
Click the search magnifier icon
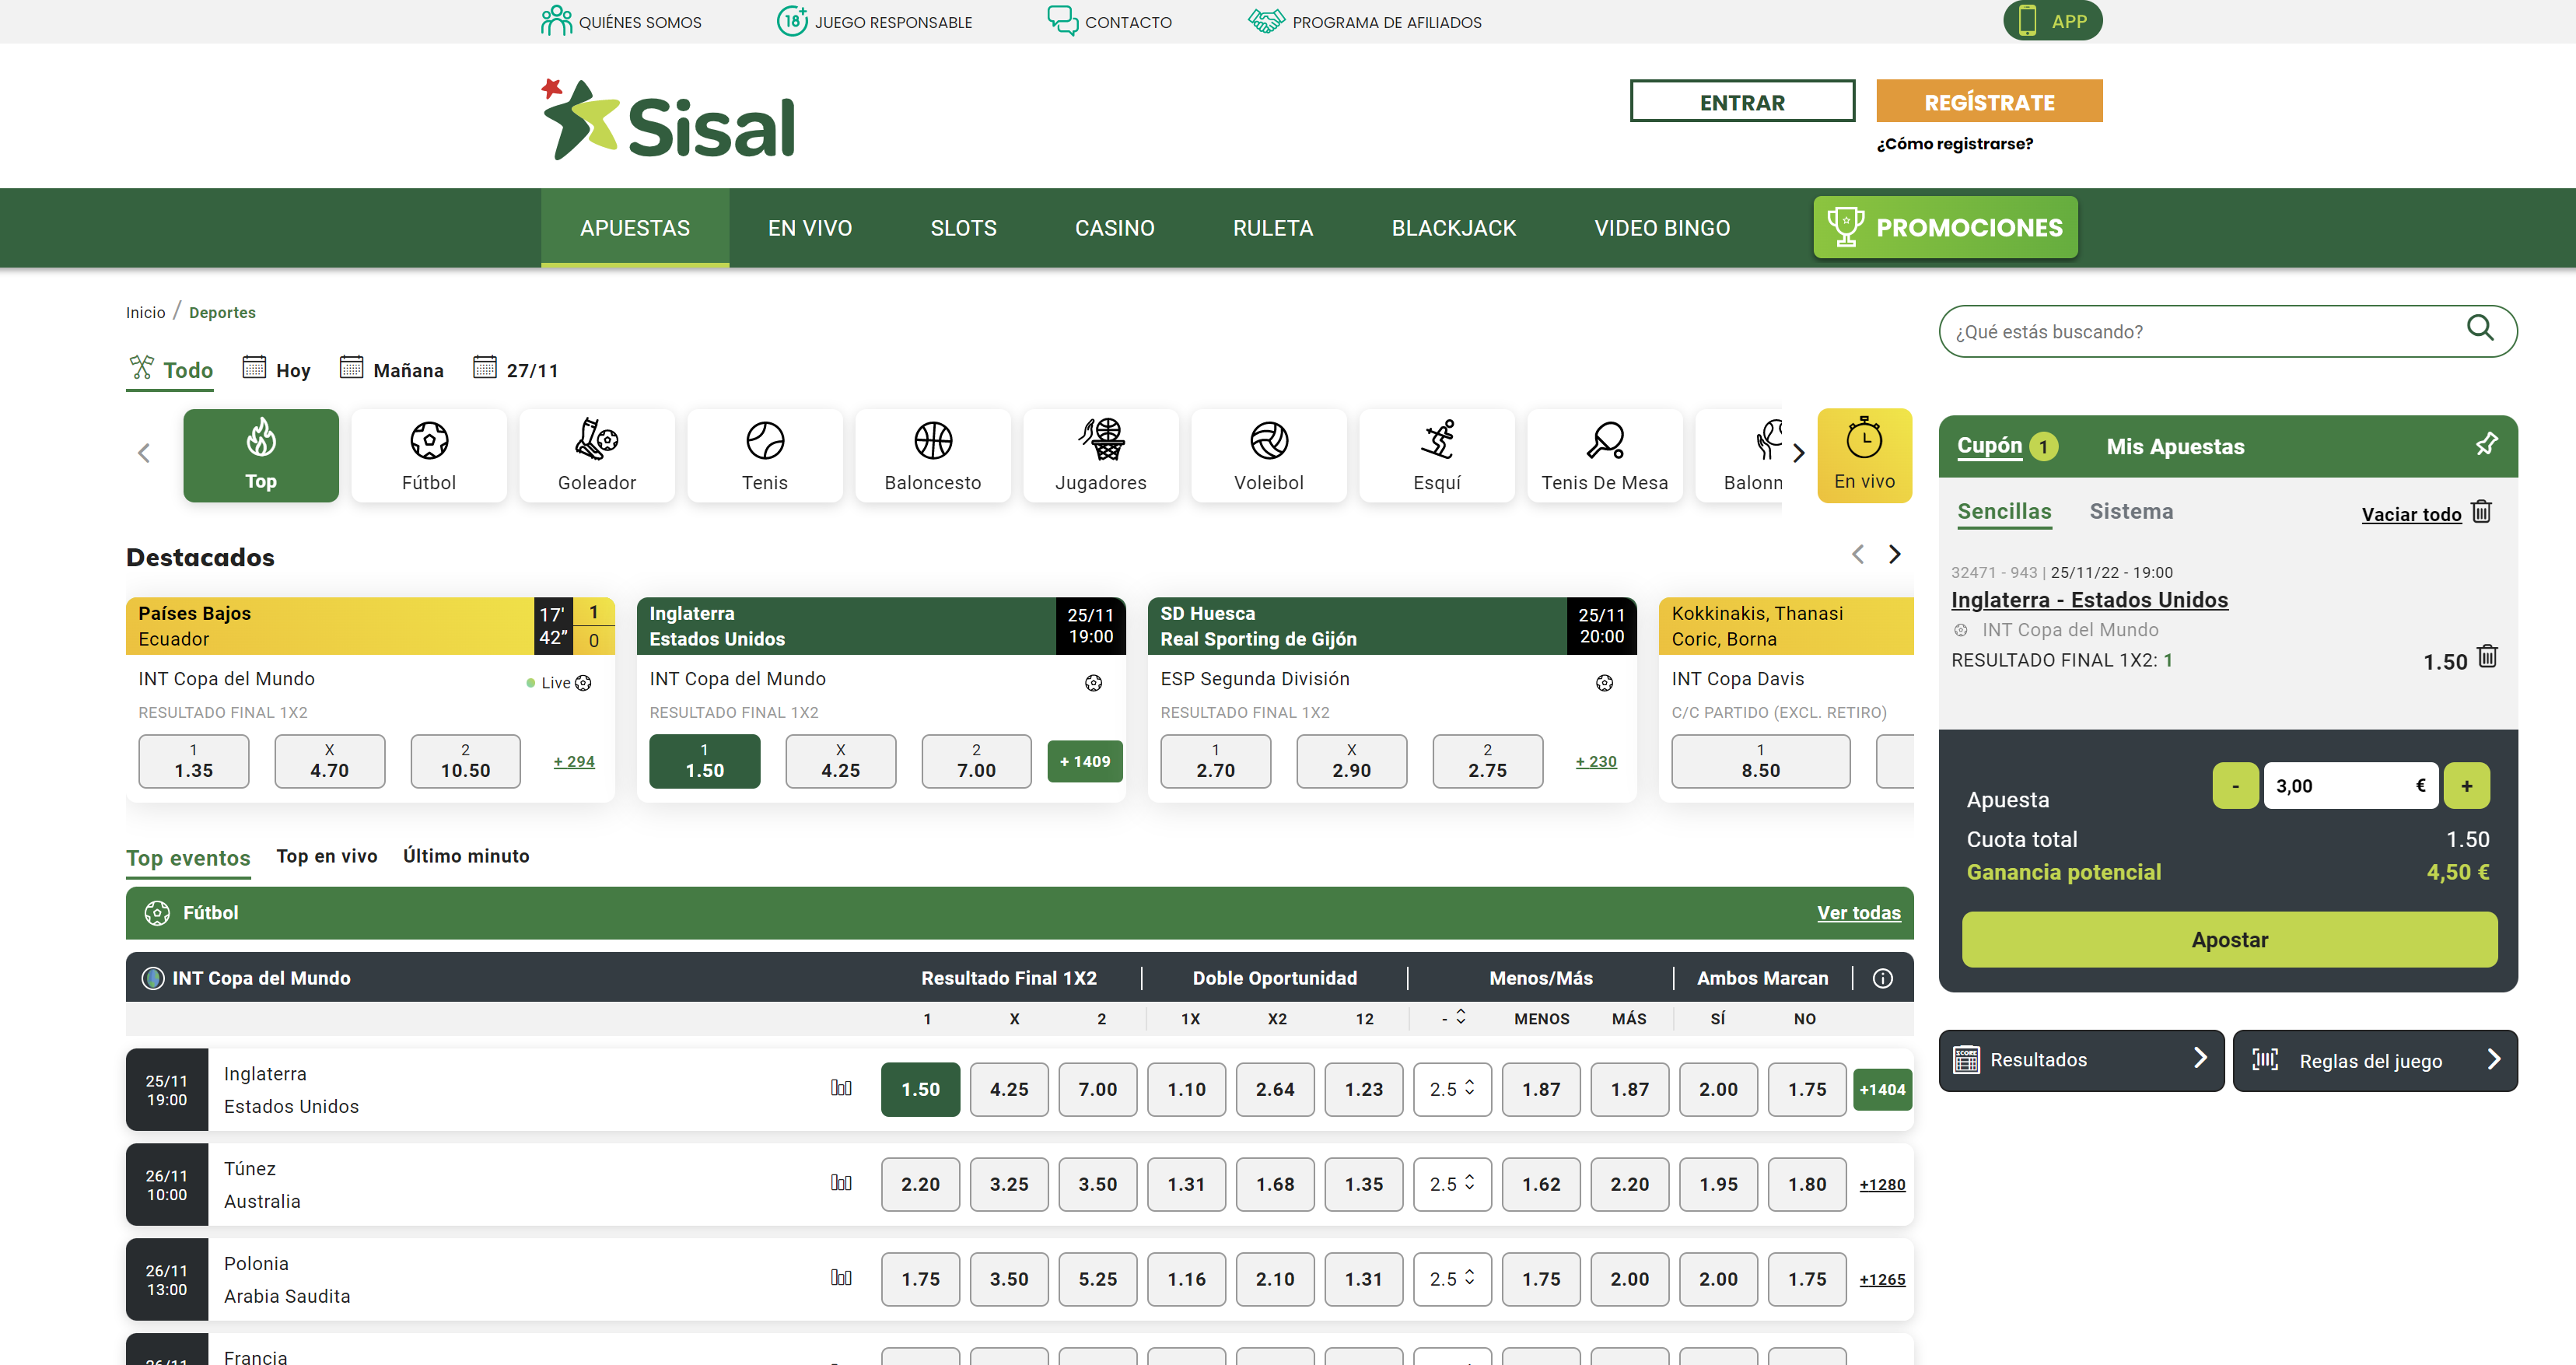2480,328
